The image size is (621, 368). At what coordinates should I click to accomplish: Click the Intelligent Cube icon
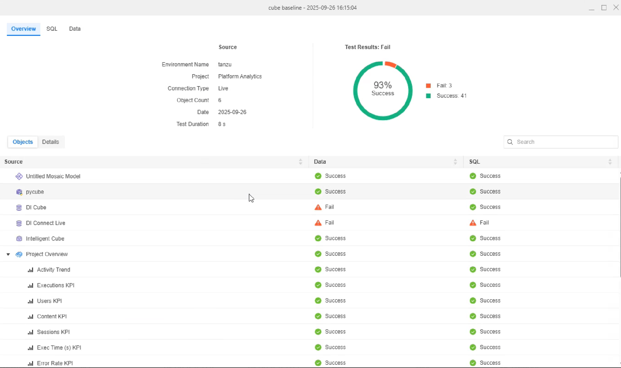click(19, 239)
